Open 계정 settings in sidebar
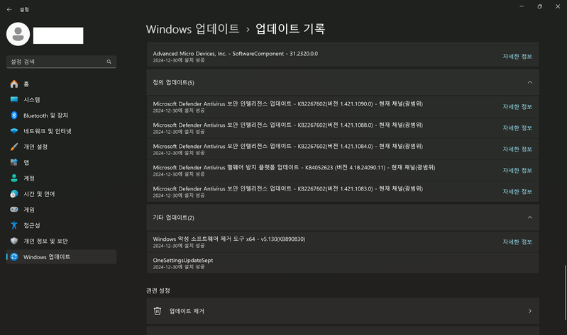 tap(61, 178)
